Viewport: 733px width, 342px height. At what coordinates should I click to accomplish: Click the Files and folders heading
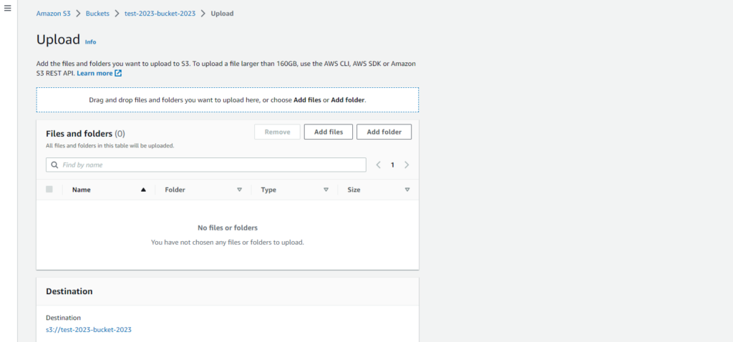click(86, 134)
